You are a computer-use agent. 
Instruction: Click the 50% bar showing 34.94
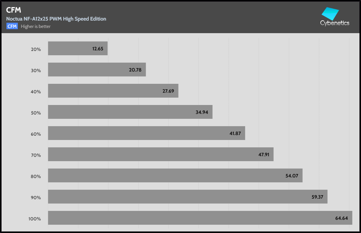coord(130,112)
